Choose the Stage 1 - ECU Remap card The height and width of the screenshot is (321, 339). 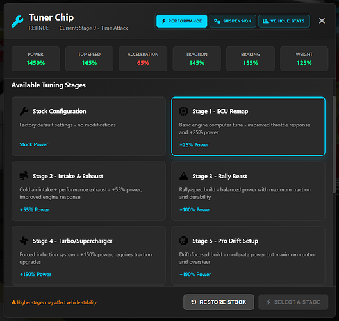(x=248, y=126)
